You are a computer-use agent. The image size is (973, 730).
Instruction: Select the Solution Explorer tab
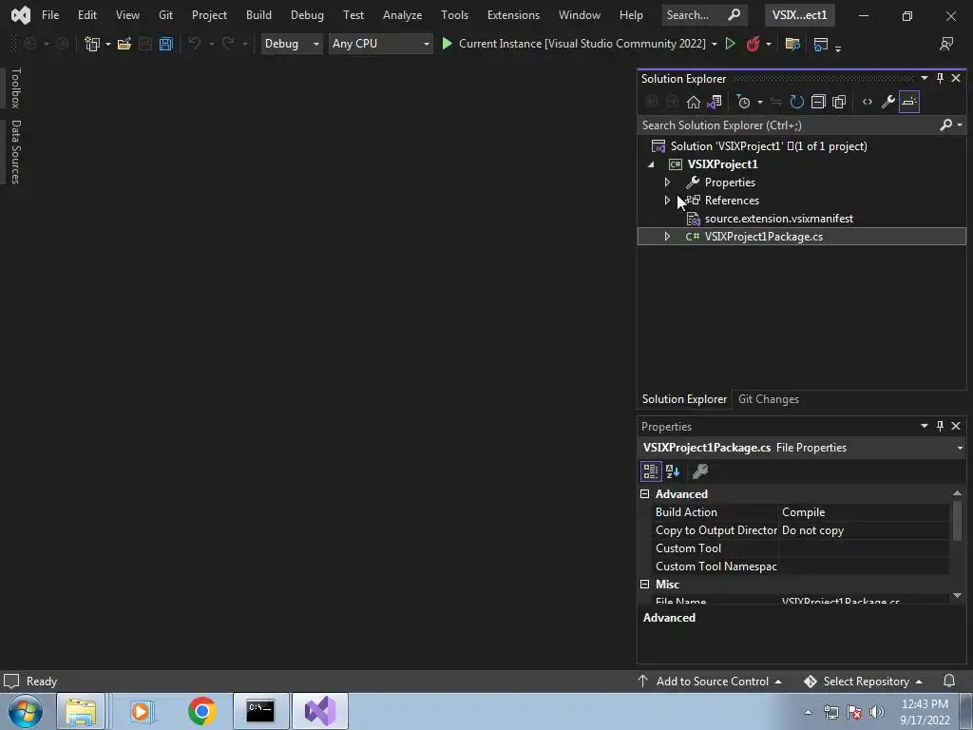pyautogui.click(x=684, y=399)
